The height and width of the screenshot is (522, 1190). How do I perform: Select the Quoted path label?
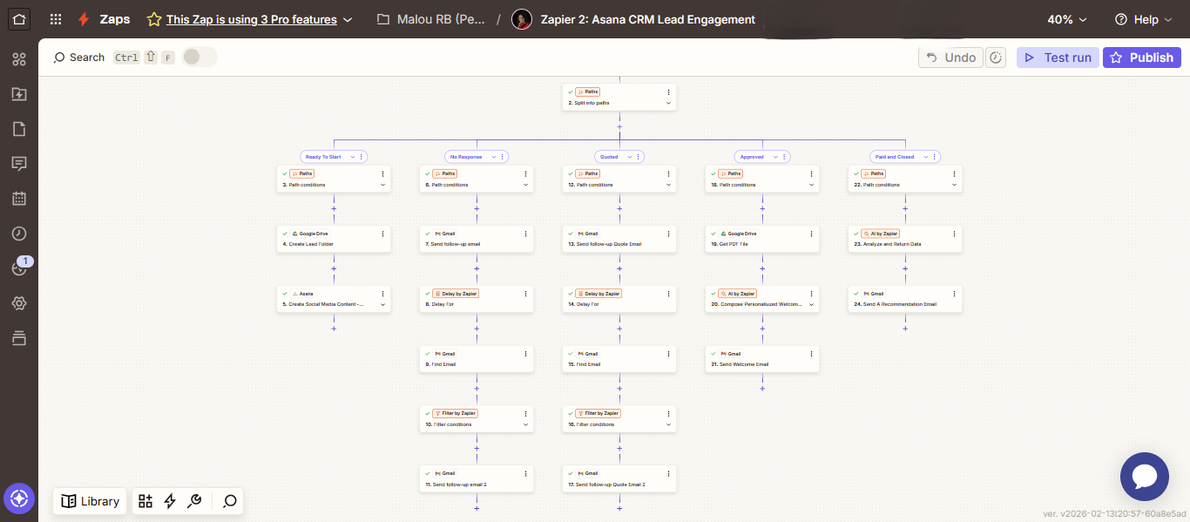tap(609, 157)
